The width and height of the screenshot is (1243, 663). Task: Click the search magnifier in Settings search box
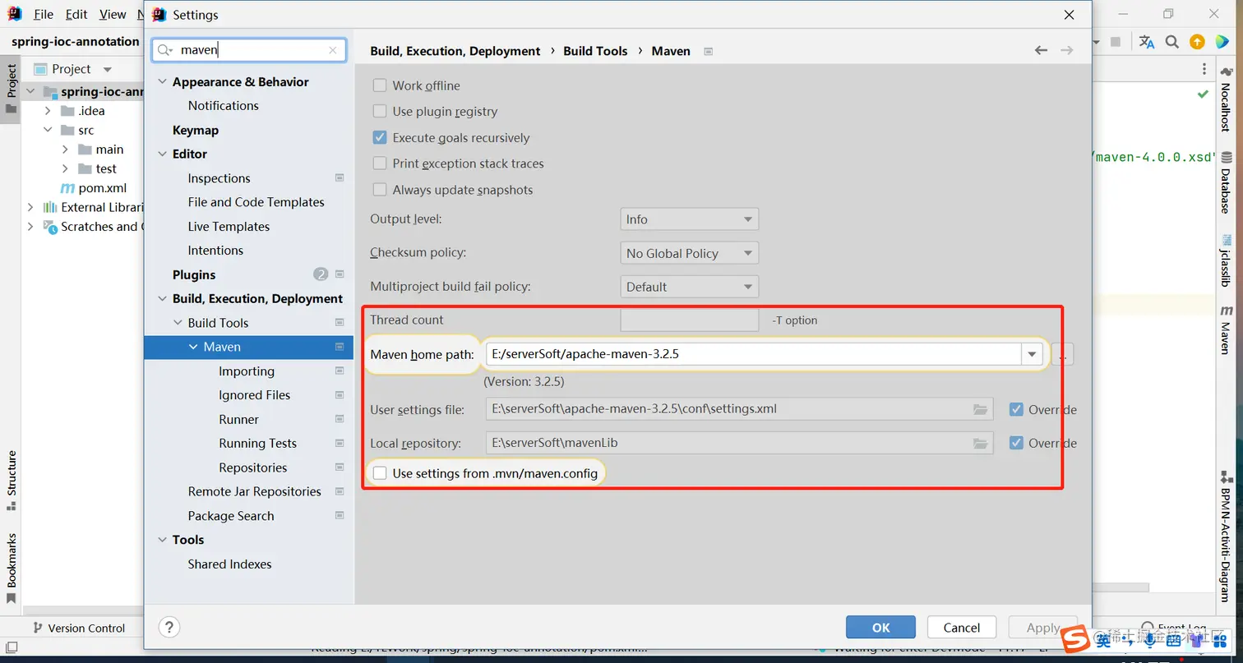tap(164, 50)
